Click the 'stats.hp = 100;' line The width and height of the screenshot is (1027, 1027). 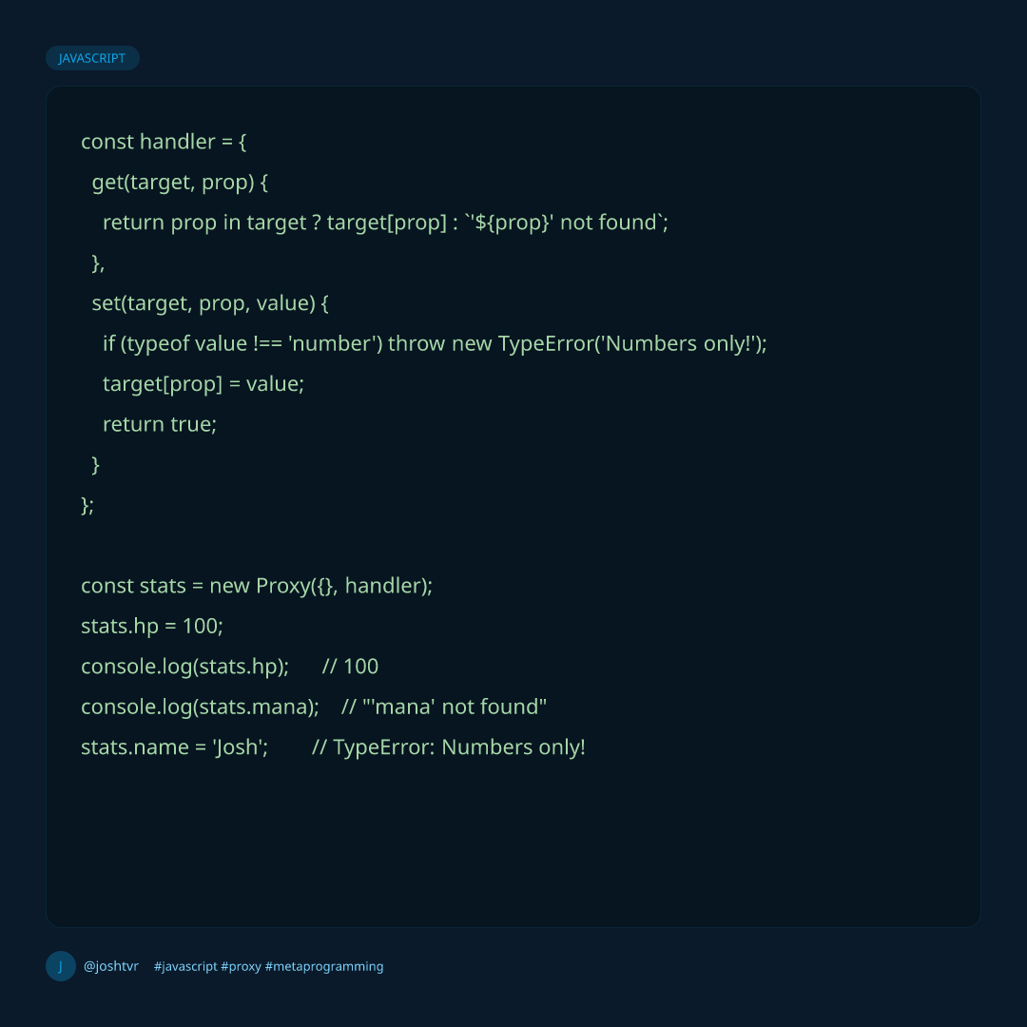(x=151, y=627)
